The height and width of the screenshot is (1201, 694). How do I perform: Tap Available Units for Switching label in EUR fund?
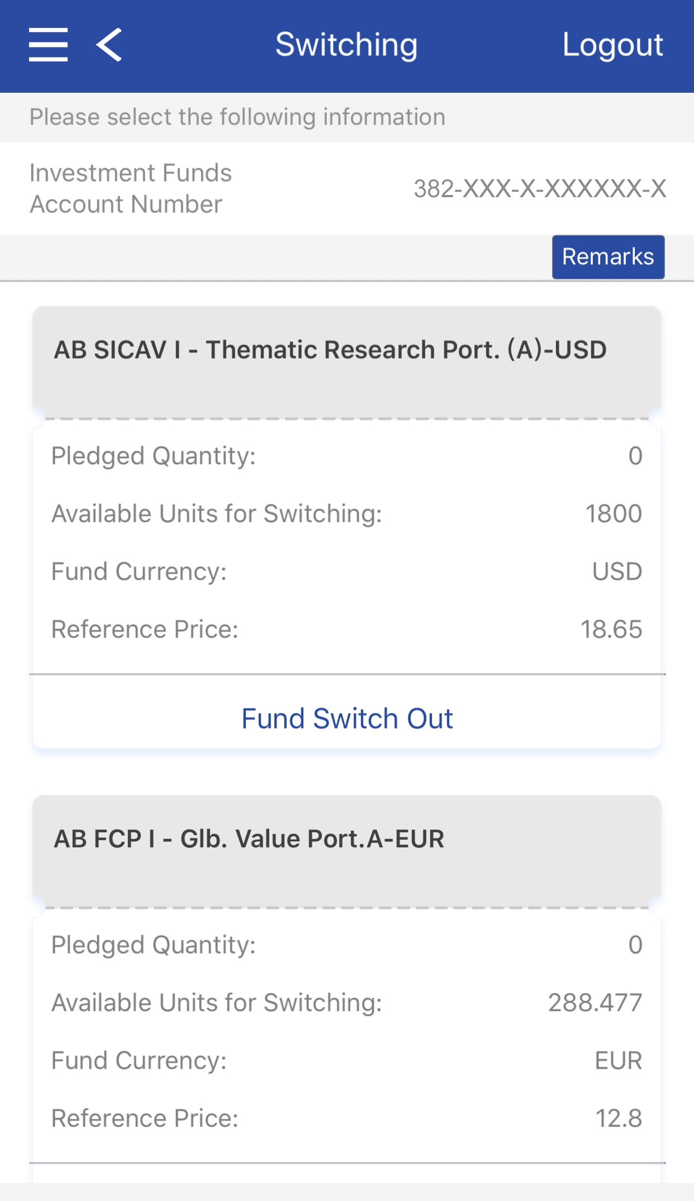tap(217, 1003)
